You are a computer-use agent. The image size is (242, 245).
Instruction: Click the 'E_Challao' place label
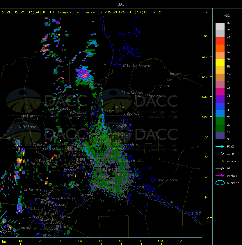tap(47, 149)
